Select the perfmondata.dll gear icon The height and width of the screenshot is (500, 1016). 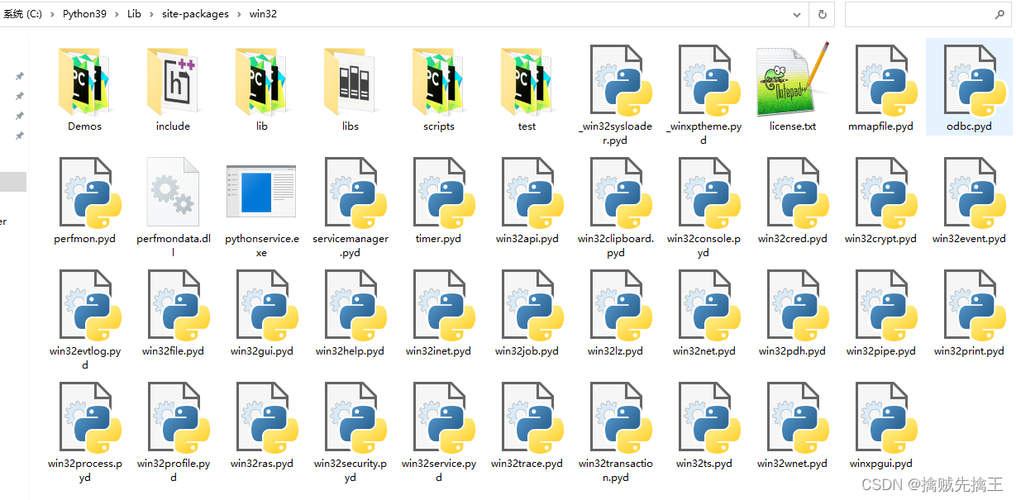tap(173, 192)
